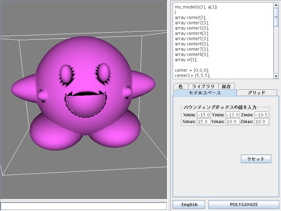The height and width of the screenshot is (211, 281).
Task: Click the line 'array center[3];'
Action: [x=190, y=18]
